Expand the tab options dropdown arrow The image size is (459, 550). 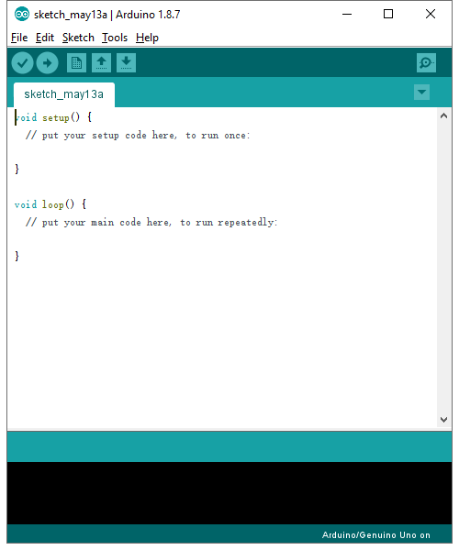421,93
